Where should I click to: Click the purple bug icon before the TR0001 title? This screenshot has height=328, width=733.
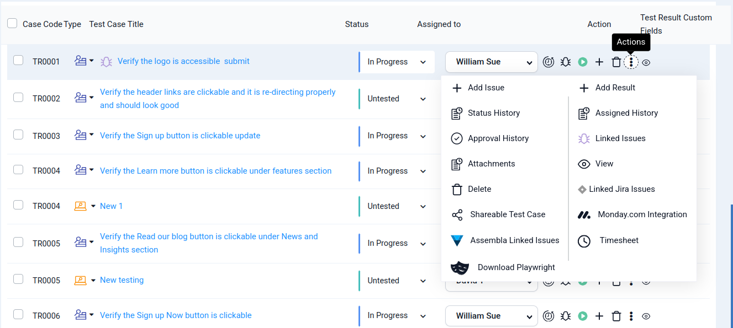tap(106, 62)
